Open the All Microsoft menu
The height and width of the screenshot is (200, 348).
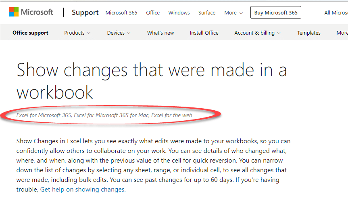click(x=336, y=13)
